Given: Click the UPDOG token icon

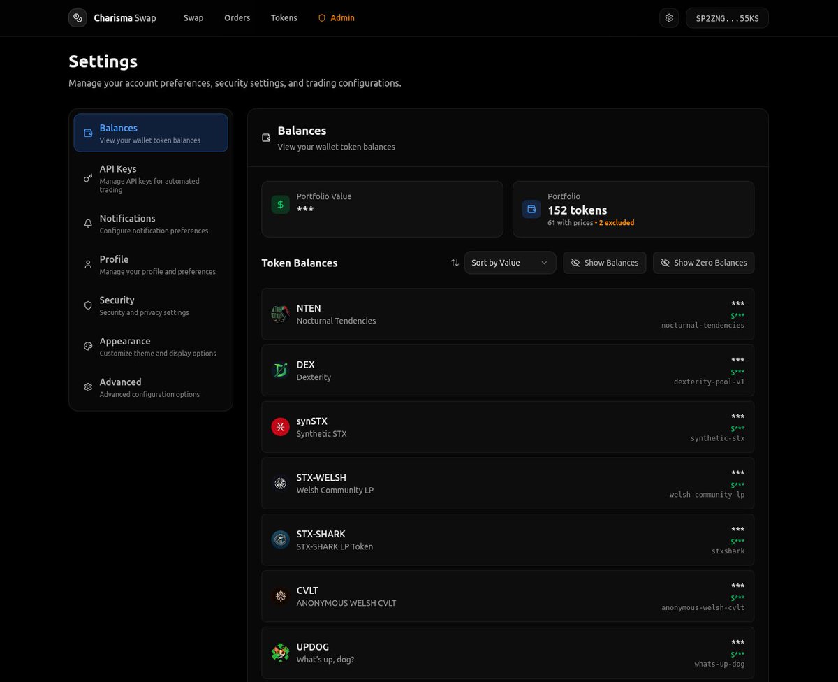Looking at the screenshot, I should coord(280,653).
